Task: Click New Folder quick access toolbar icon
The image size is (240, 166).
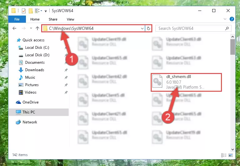Action: pos(31,11)
